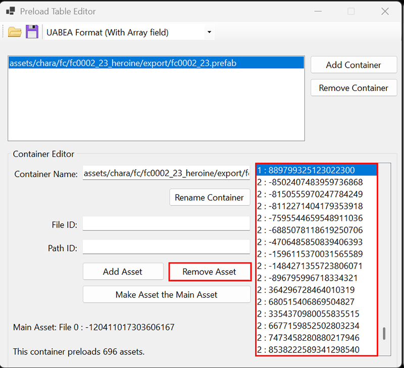Focus the Path ID input field

click(166, 247)
